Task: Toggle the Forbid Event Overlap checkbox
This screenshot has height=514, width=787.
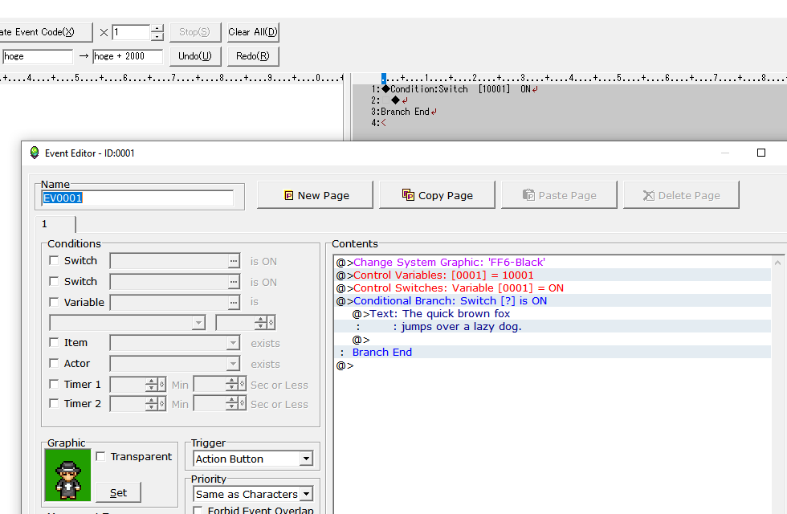Action: [x=198, y=511]
